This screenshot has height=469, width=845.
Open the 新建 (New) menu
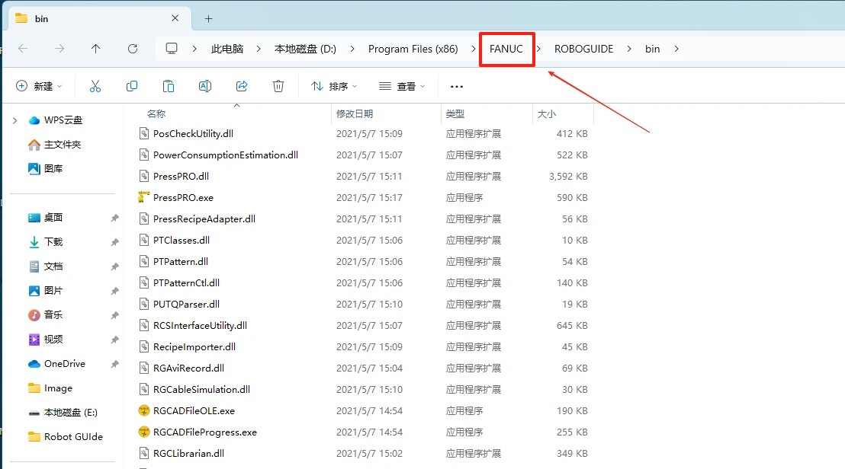[39, 86]
